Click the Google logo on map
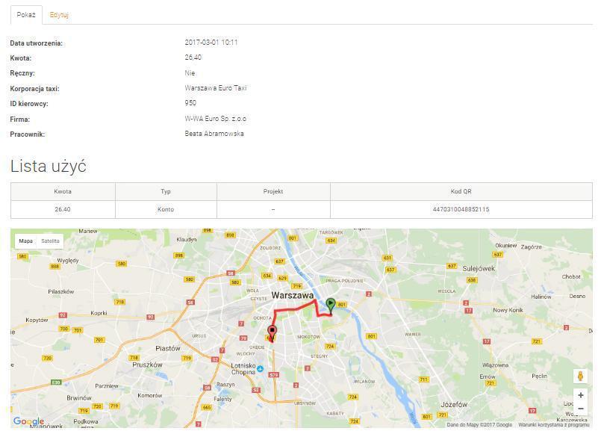 point(28,421)
